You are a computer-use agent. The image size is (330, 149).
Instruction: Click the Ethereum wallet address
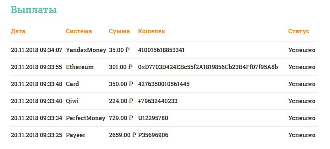point(208,67)
